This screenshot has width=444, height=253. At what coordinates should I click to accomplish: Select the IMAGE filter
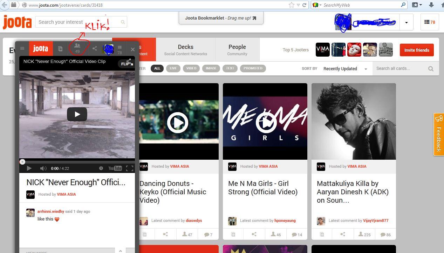[211, 68]
